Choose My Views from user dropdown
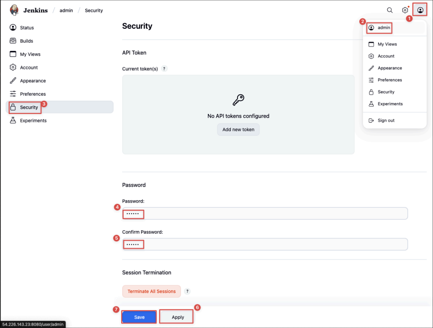This screenshot has width=433, height=328. (395, 44)
